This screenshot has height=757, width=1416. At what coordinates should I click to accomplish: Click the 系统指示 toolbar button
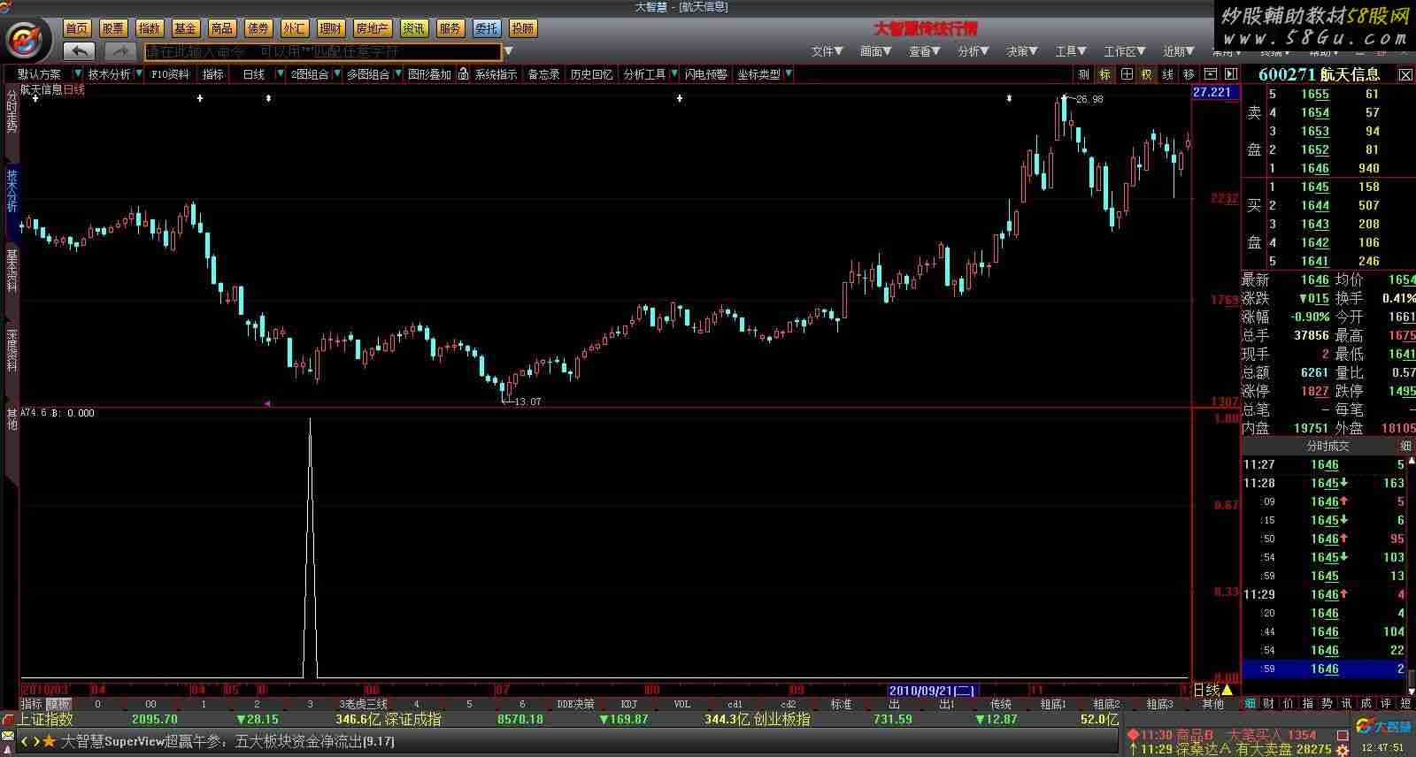click(496, 74)
